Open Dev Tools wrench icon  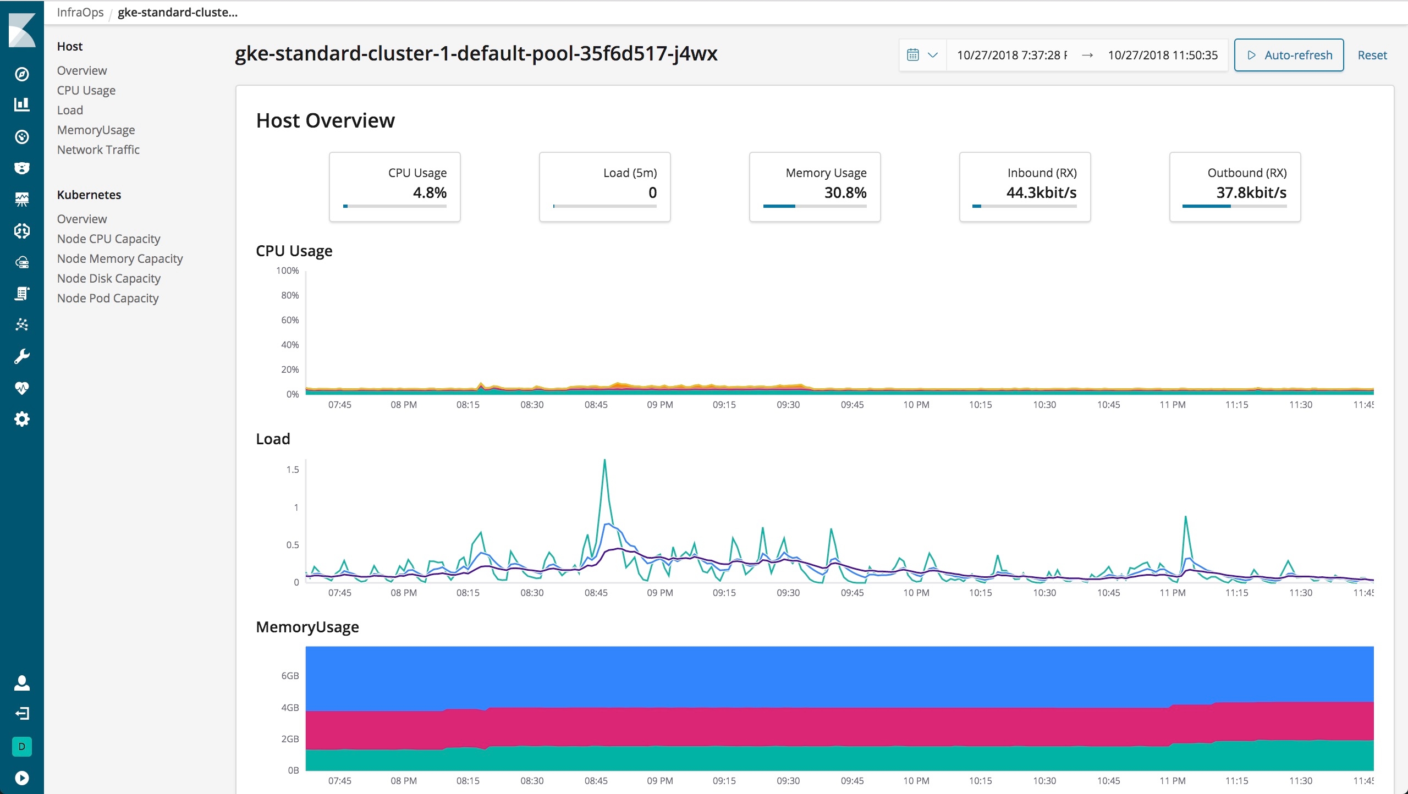point(22,356)
